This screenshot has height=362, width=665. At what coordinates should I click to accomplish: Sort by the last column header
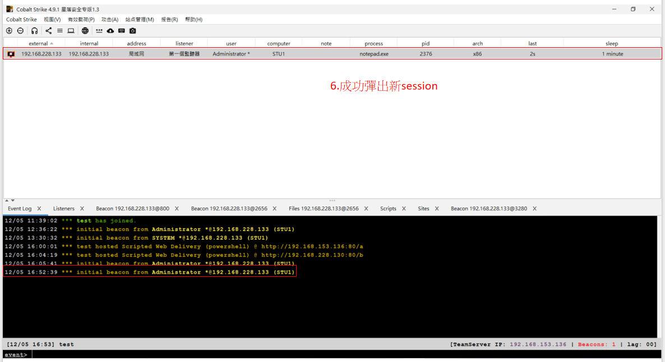click(x=532, y=43)
